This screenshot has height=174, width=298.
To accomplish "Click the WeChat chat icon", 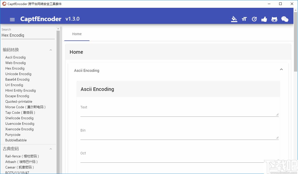I will pyautogui.click(x=285, y=19).
